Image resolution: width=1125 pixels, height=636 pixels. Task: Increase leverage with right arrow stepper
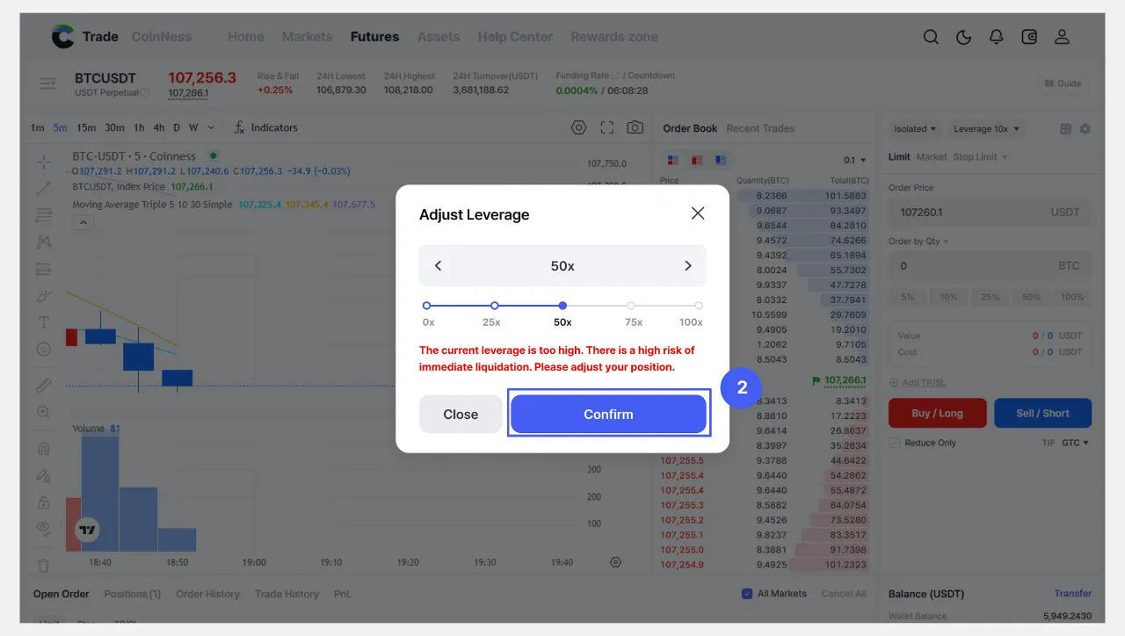point(687,265)
